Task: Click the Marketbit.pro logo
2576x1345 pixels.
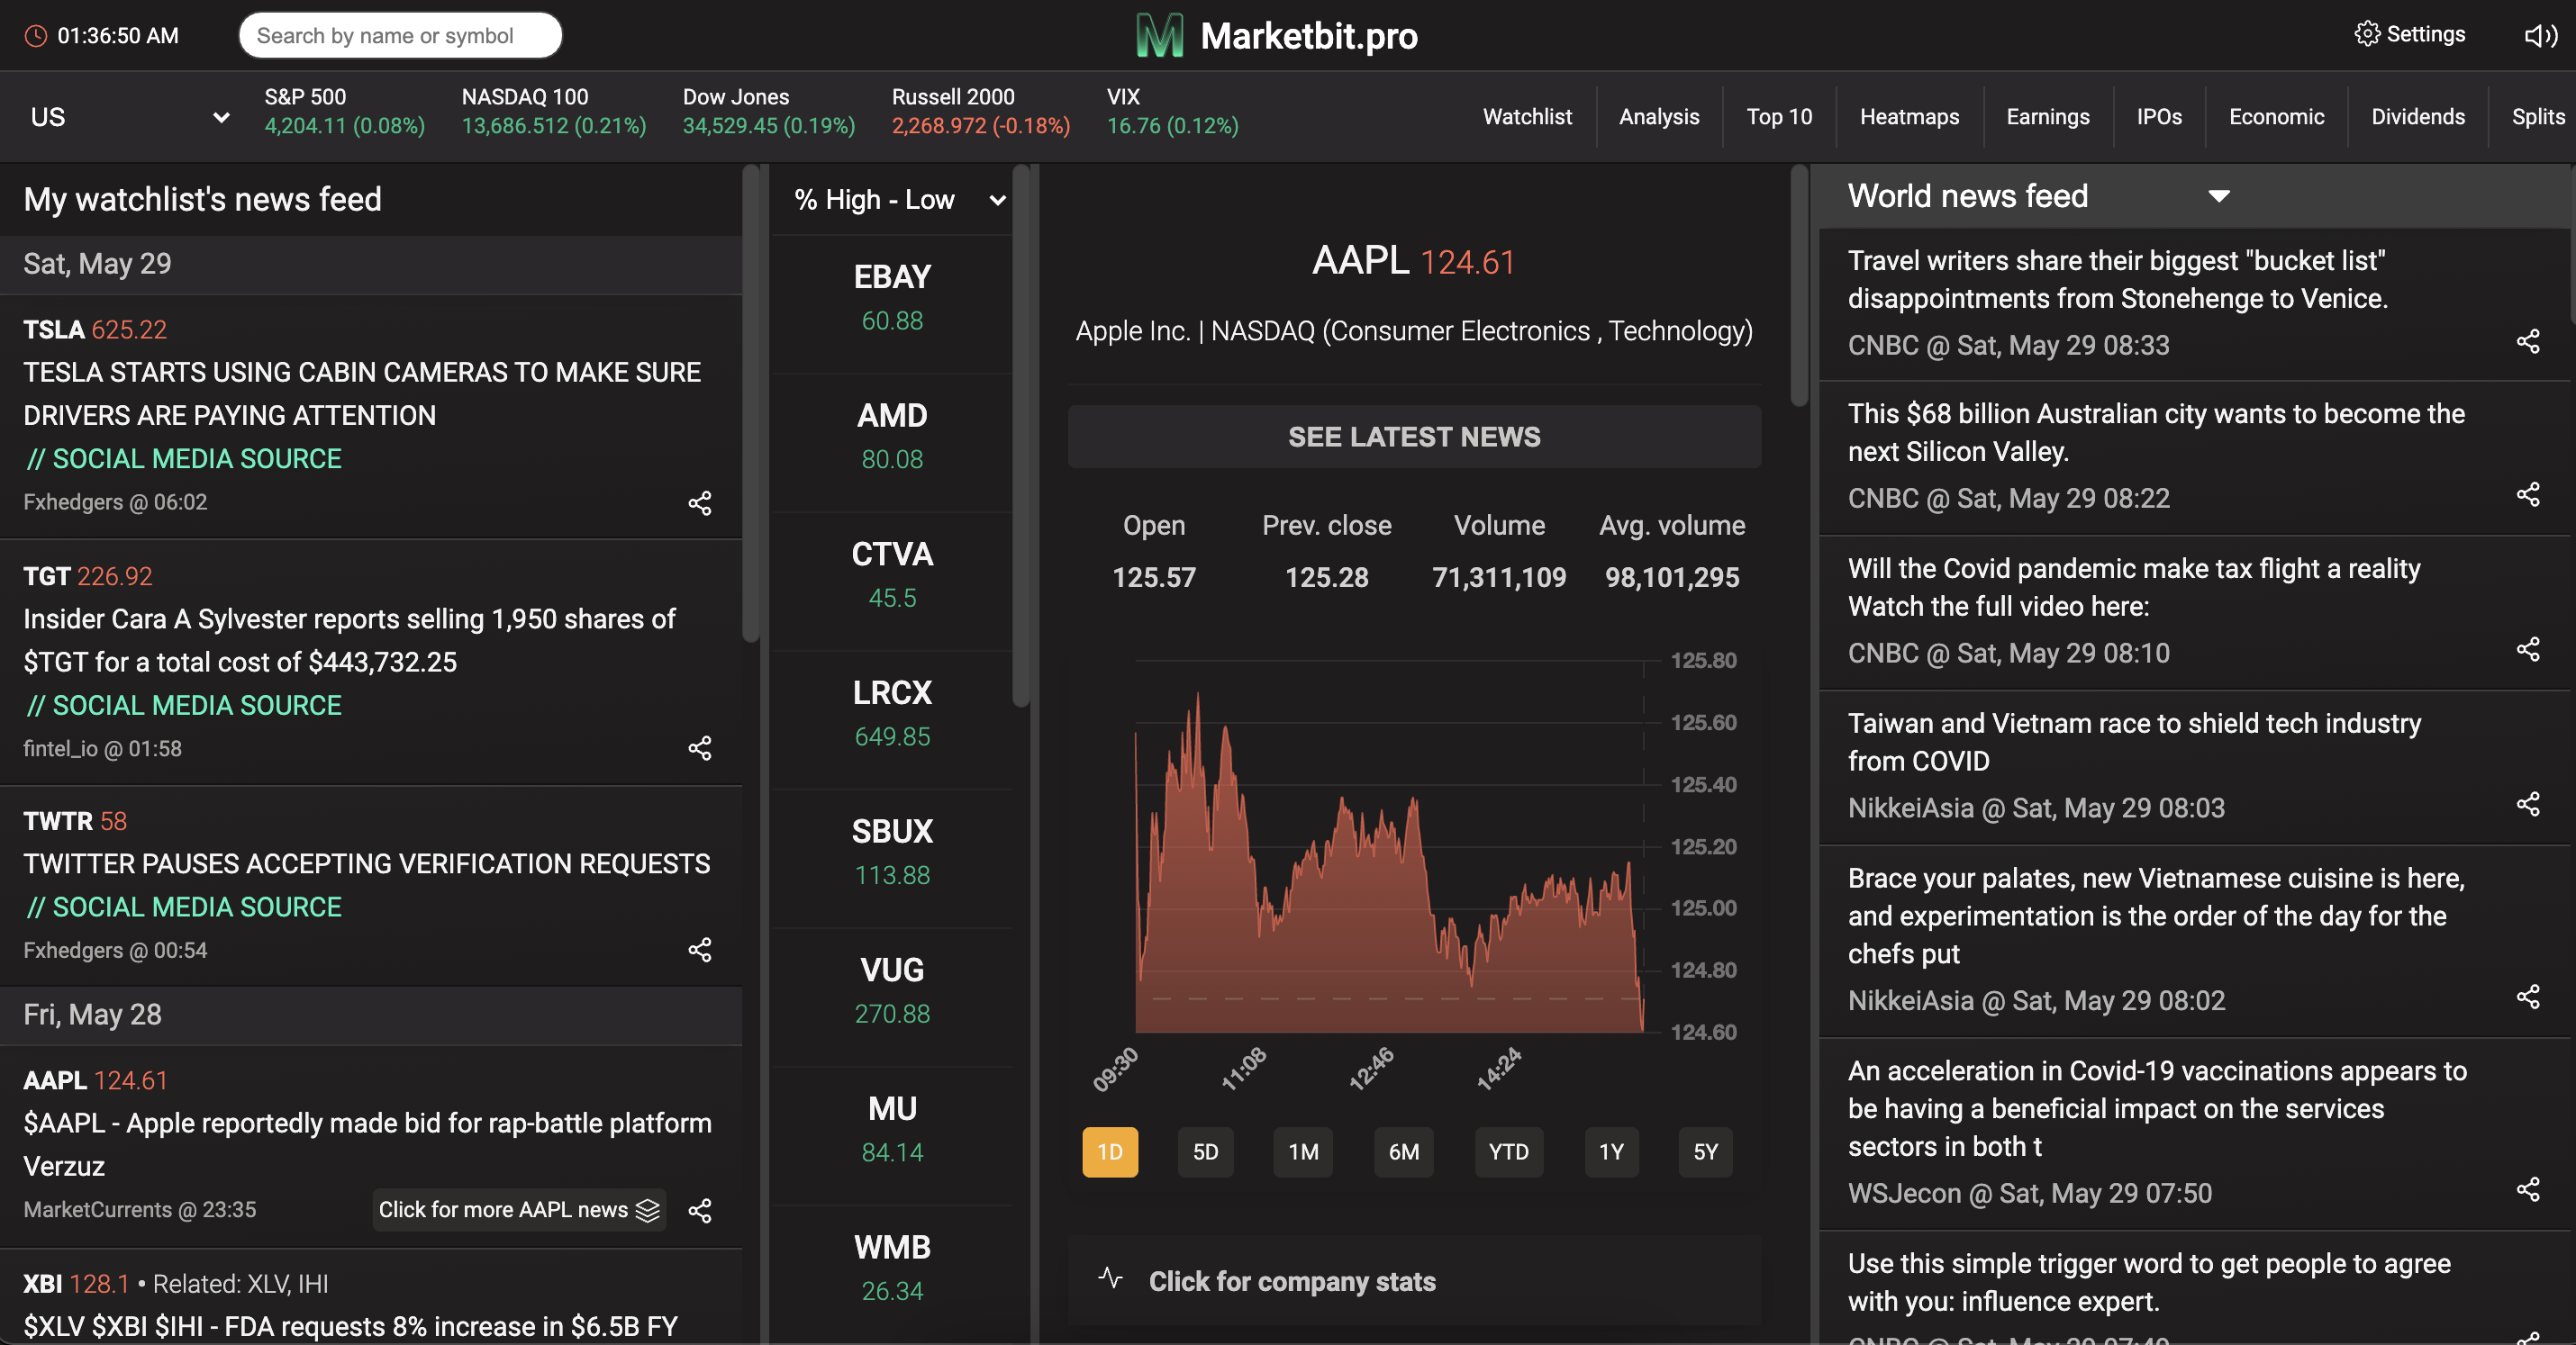Action: (1277, 36)
